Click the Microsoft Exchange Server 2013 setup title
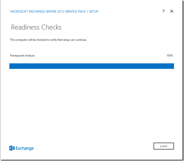The width and height of the screenshot is (184, 161). click(54, 12)
